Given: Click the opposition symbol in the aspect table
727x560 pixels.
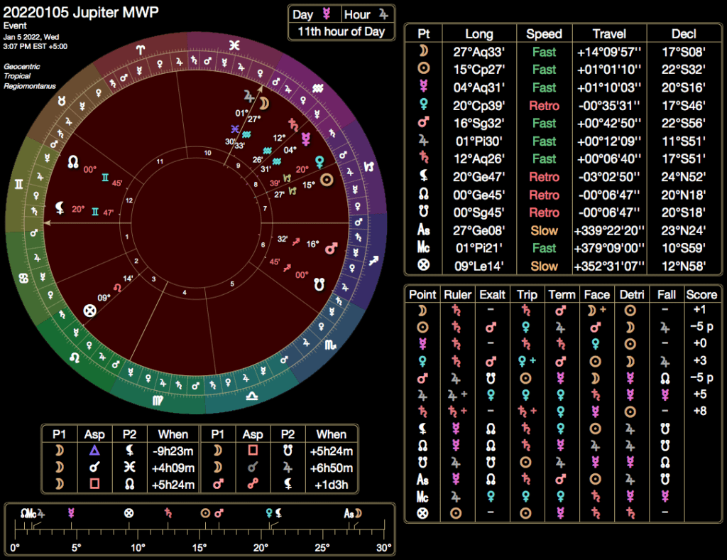Looking at the screenshot, I should [253, 485].
